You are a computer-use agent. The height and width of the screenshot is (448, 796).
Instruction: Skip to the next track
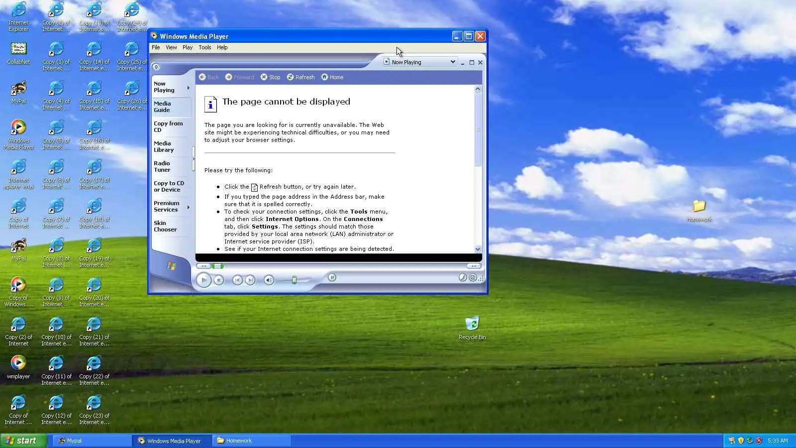[x=250, y=280]
